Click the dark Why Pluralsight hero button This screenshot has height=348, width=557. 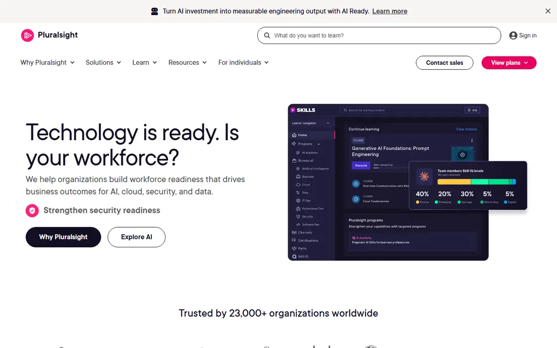pyautogui.click(x=63, y=237)
